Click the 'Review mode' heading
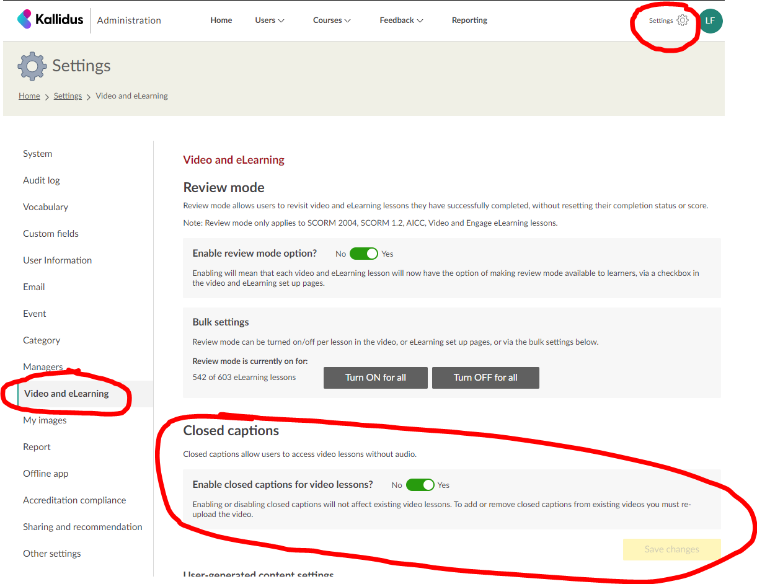 click(x=224, y=188)
